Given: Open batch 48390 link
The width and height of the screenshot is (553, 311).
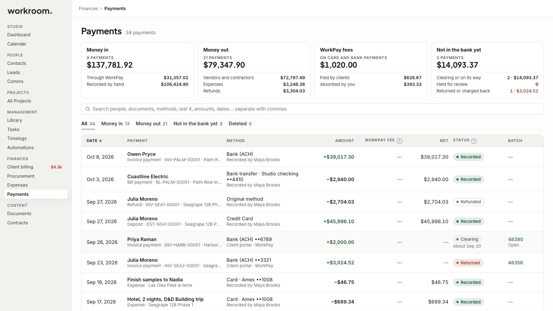Looking at the screenshot, I should tap(515, 239).
